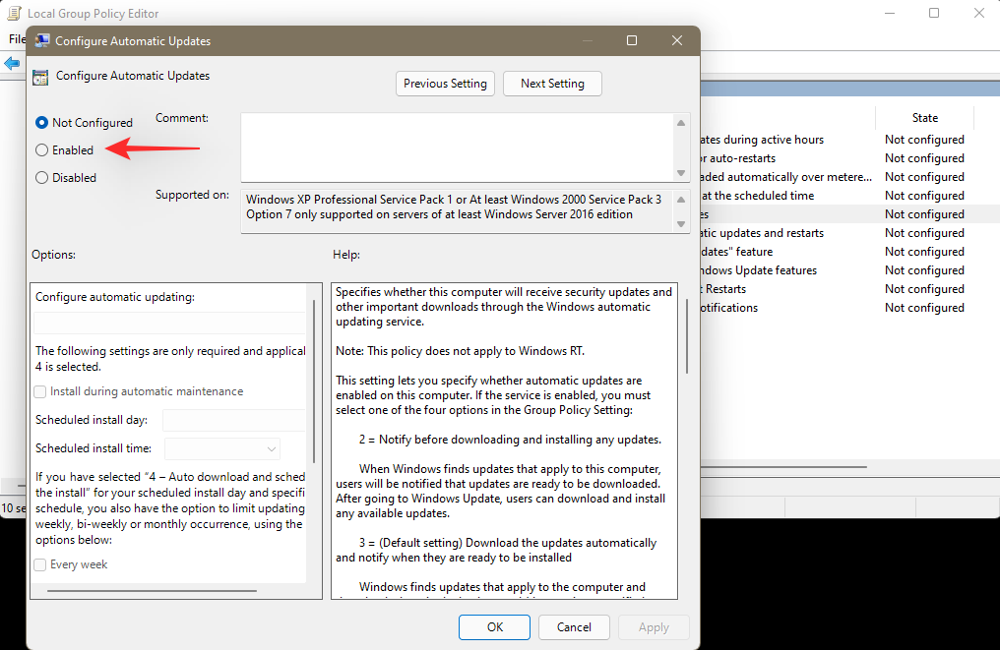Image resolution: width=1000 pixels, height=650 pixels.
Task: Click inside the Comment text box
Action: pos(457,147)
